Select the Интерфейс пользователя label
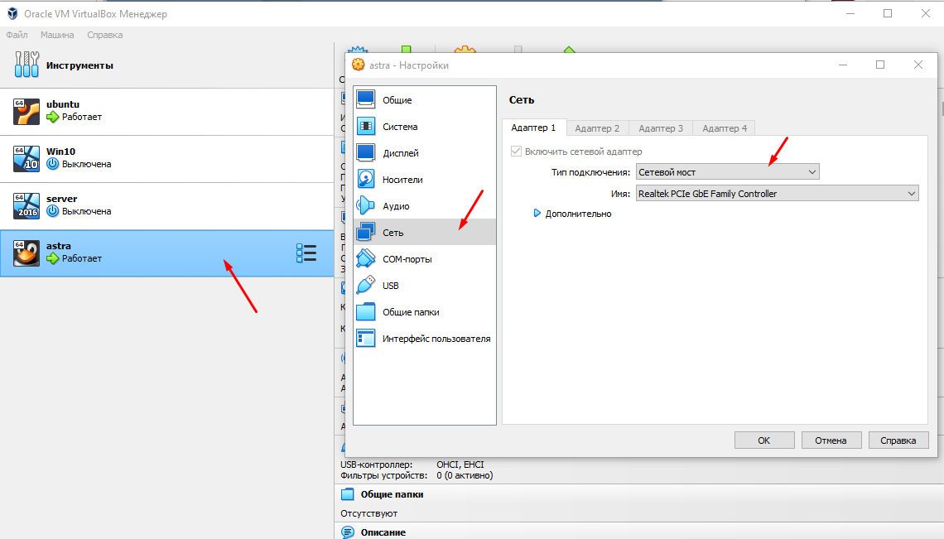944x539 pixels. point(436,339)
